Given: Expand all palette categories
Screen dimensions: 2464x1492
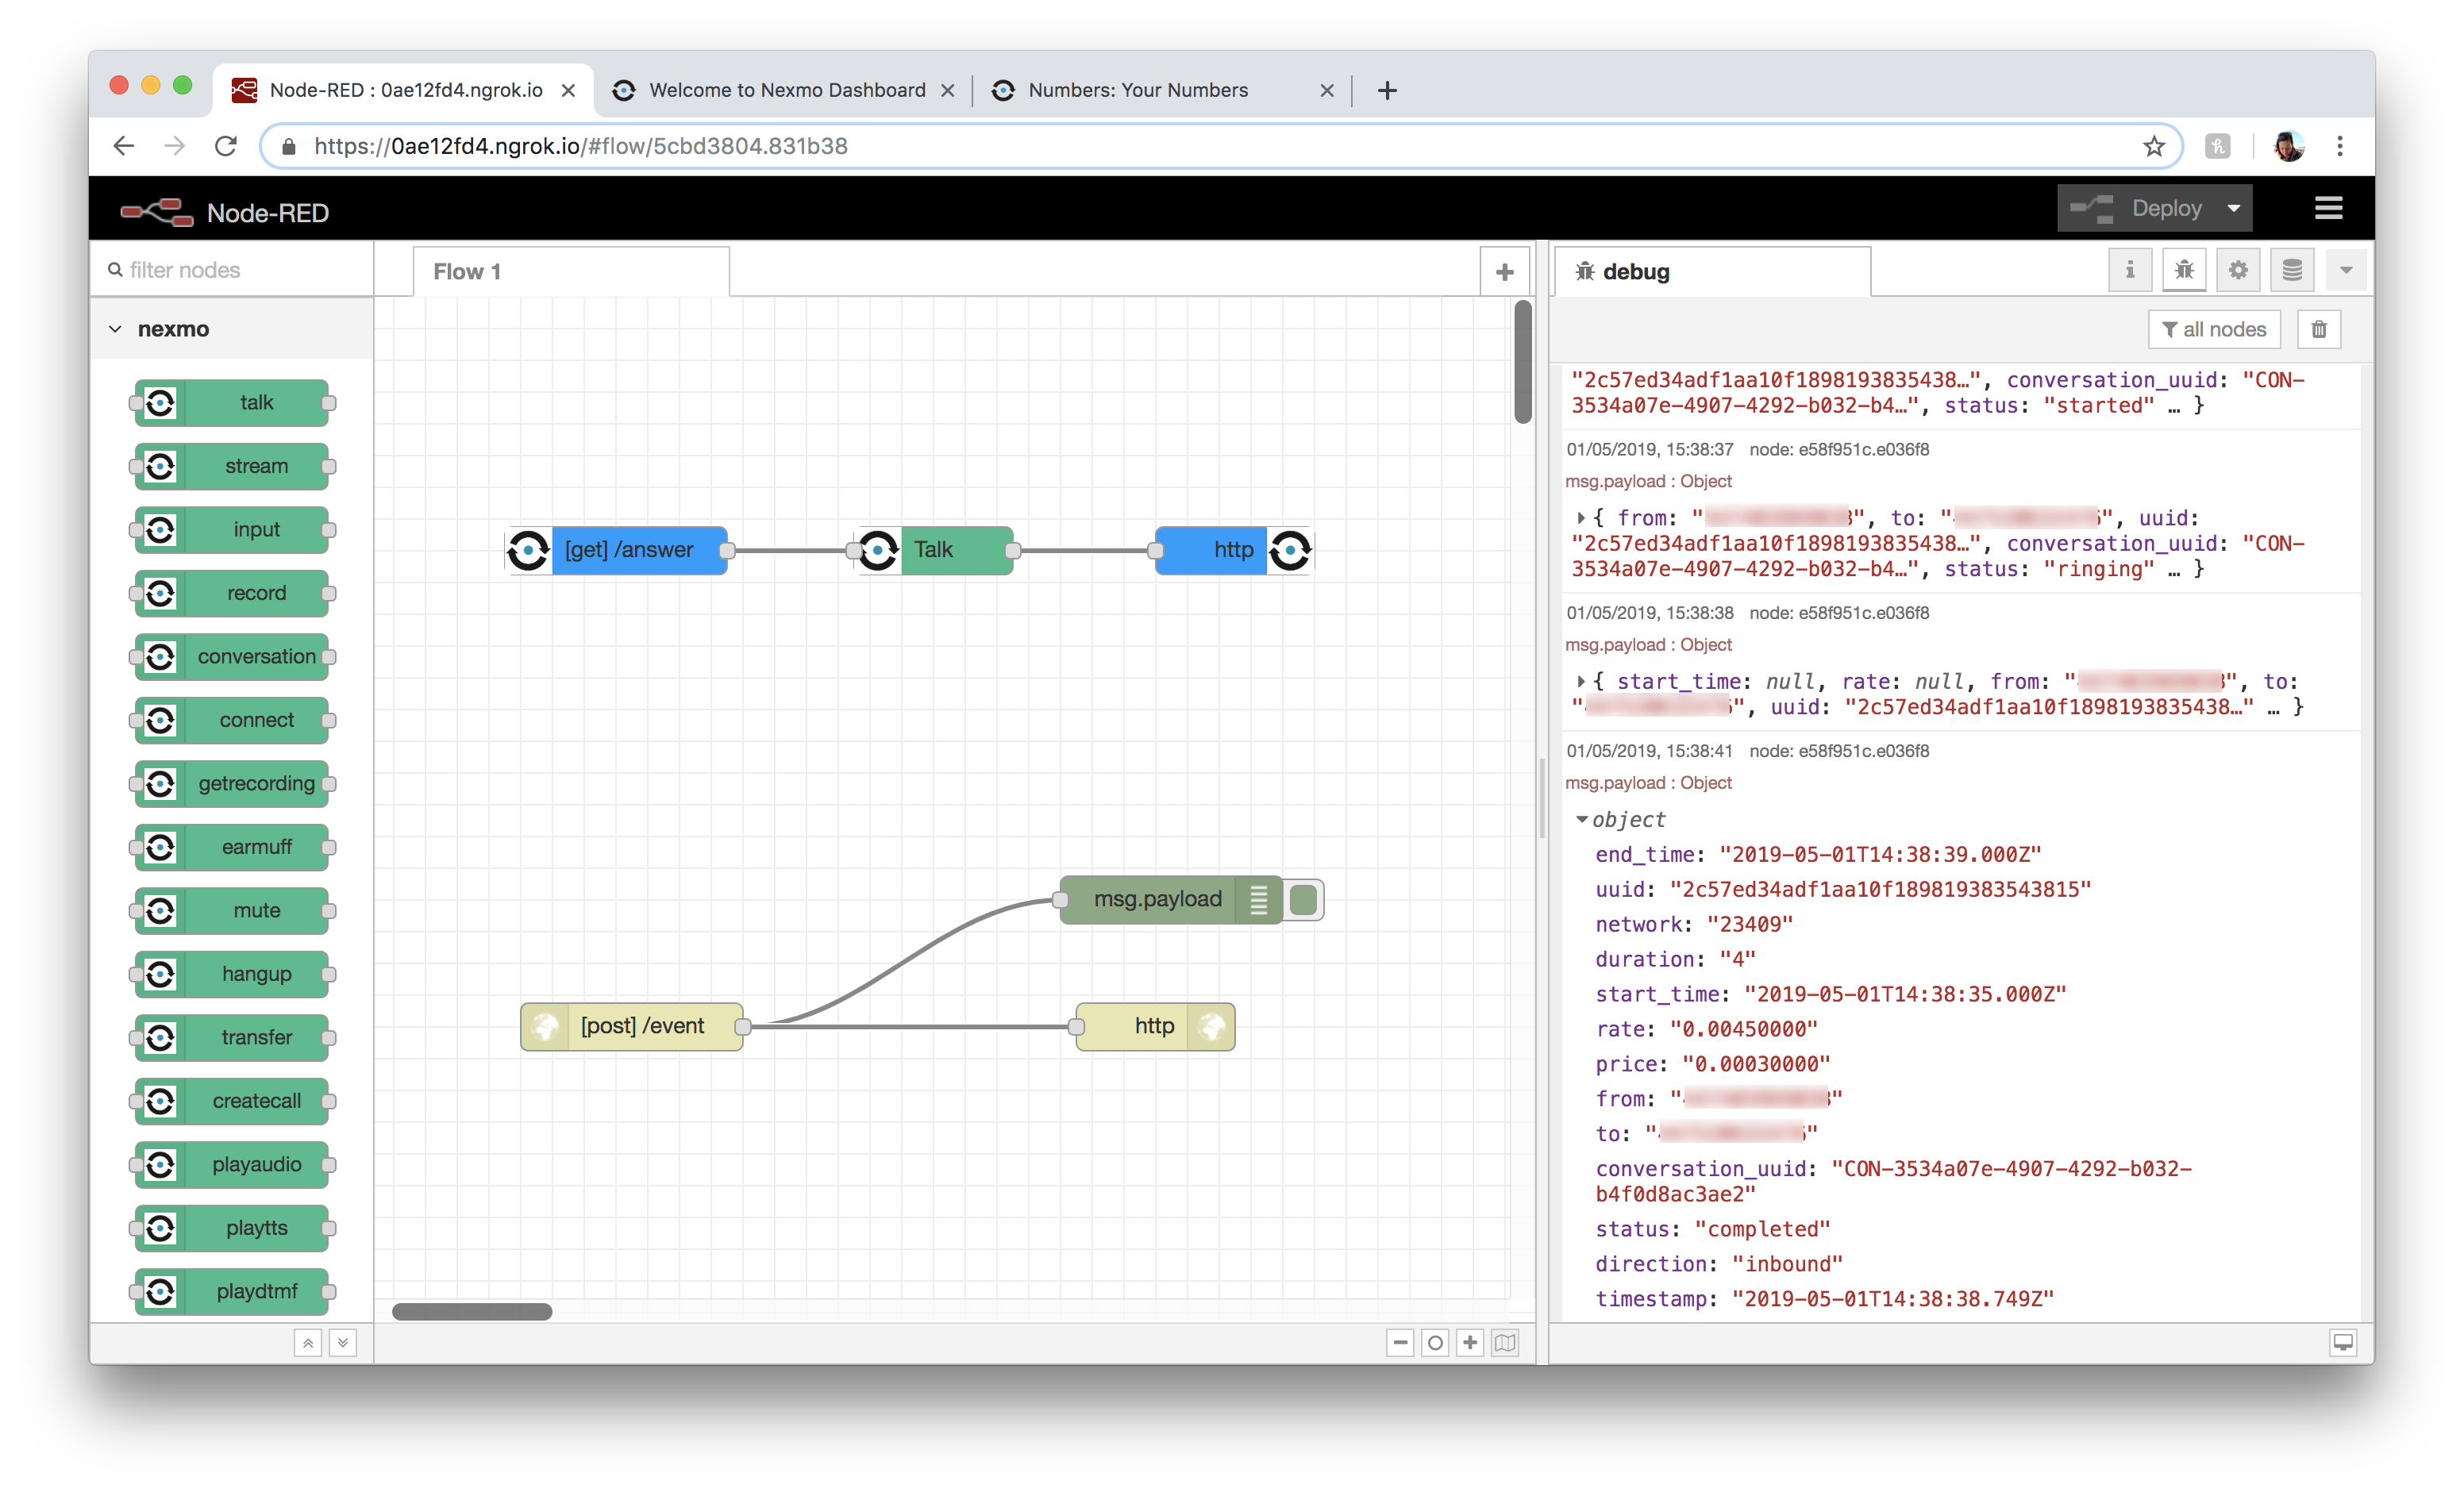Looking at the screenshot, I should coord(343,1343).
